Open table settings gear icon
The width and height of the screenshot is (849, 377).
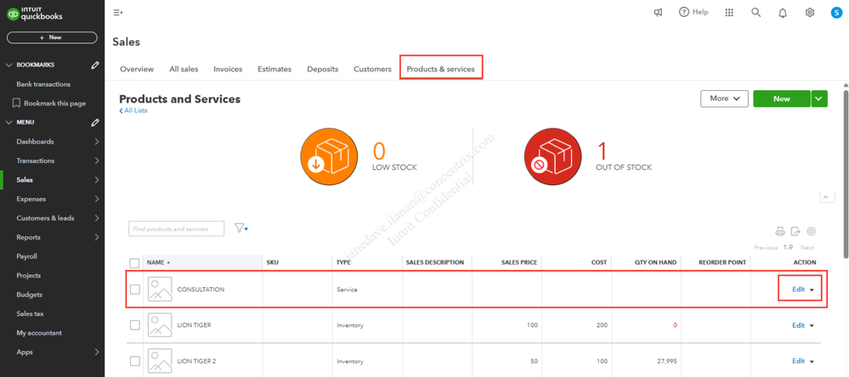[811, 232]
